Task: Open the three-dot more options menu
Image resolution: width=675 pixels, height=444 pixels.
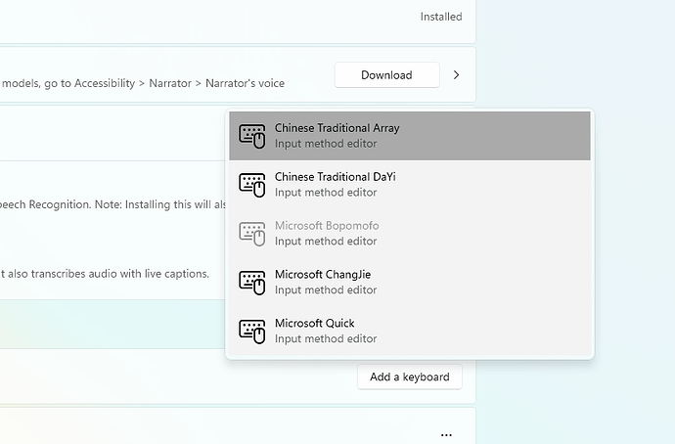Action: click(x=446, y=434)
